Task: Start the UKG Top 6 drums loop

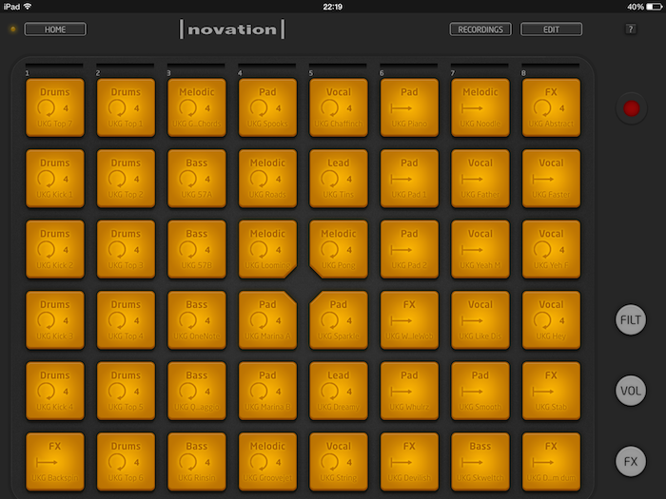Action: pos(127,462)
